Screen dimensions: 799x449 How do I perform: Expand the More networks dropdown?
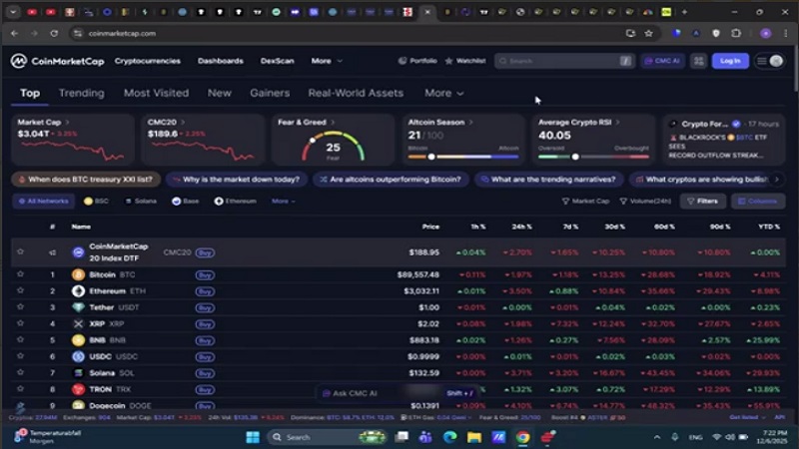click(x=284, y=201)
